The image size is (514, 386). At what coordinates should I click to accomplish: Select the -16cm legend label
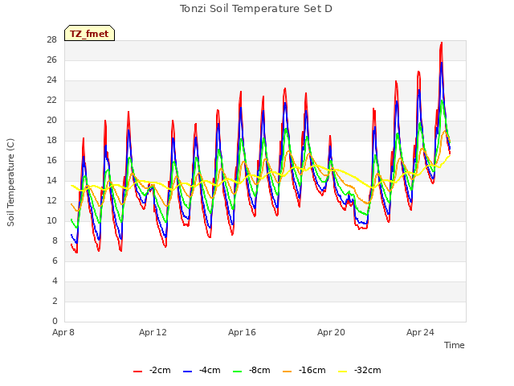312,370
